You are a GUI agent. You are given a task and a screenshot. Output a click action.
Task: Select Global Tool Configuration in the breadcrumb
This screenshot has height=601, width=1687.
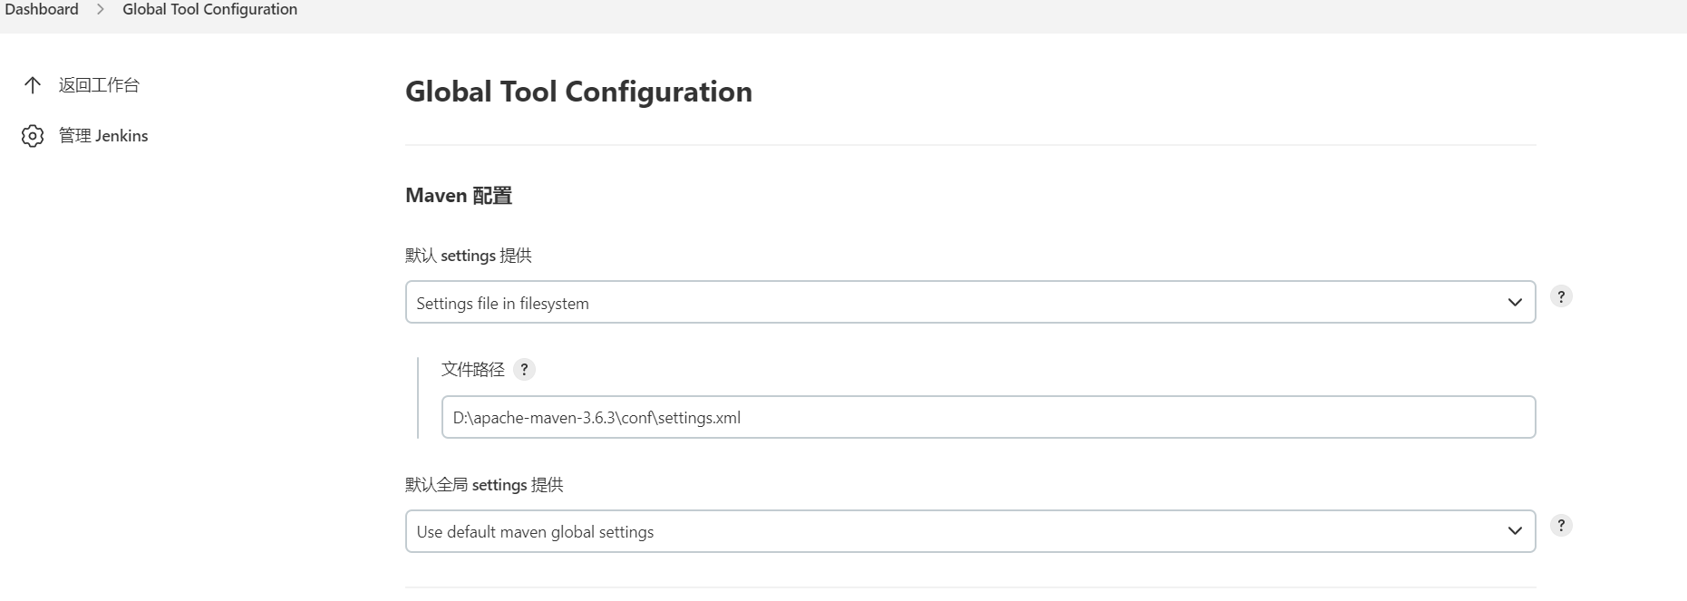pos(209,9)
